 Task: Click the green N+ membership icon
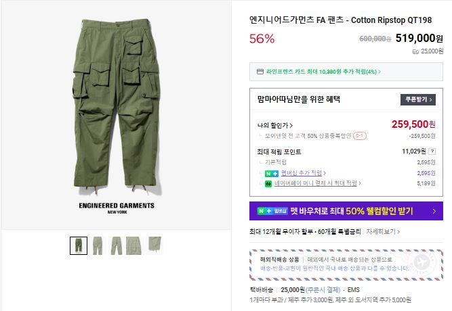coord(267,173)
